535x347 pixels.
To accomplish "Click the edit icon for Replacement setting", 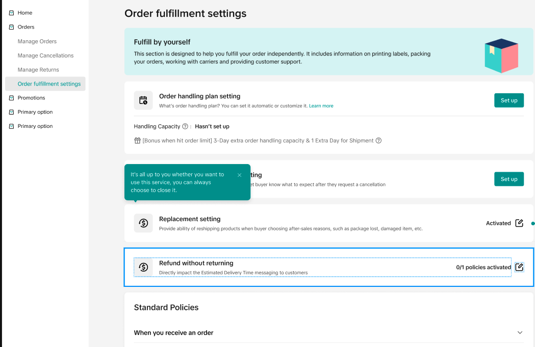I will [519, 223].
